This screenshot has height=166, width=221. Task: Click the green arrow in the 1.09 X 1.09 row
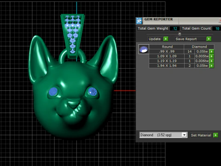pyautogui.click(x=211, y=56)
